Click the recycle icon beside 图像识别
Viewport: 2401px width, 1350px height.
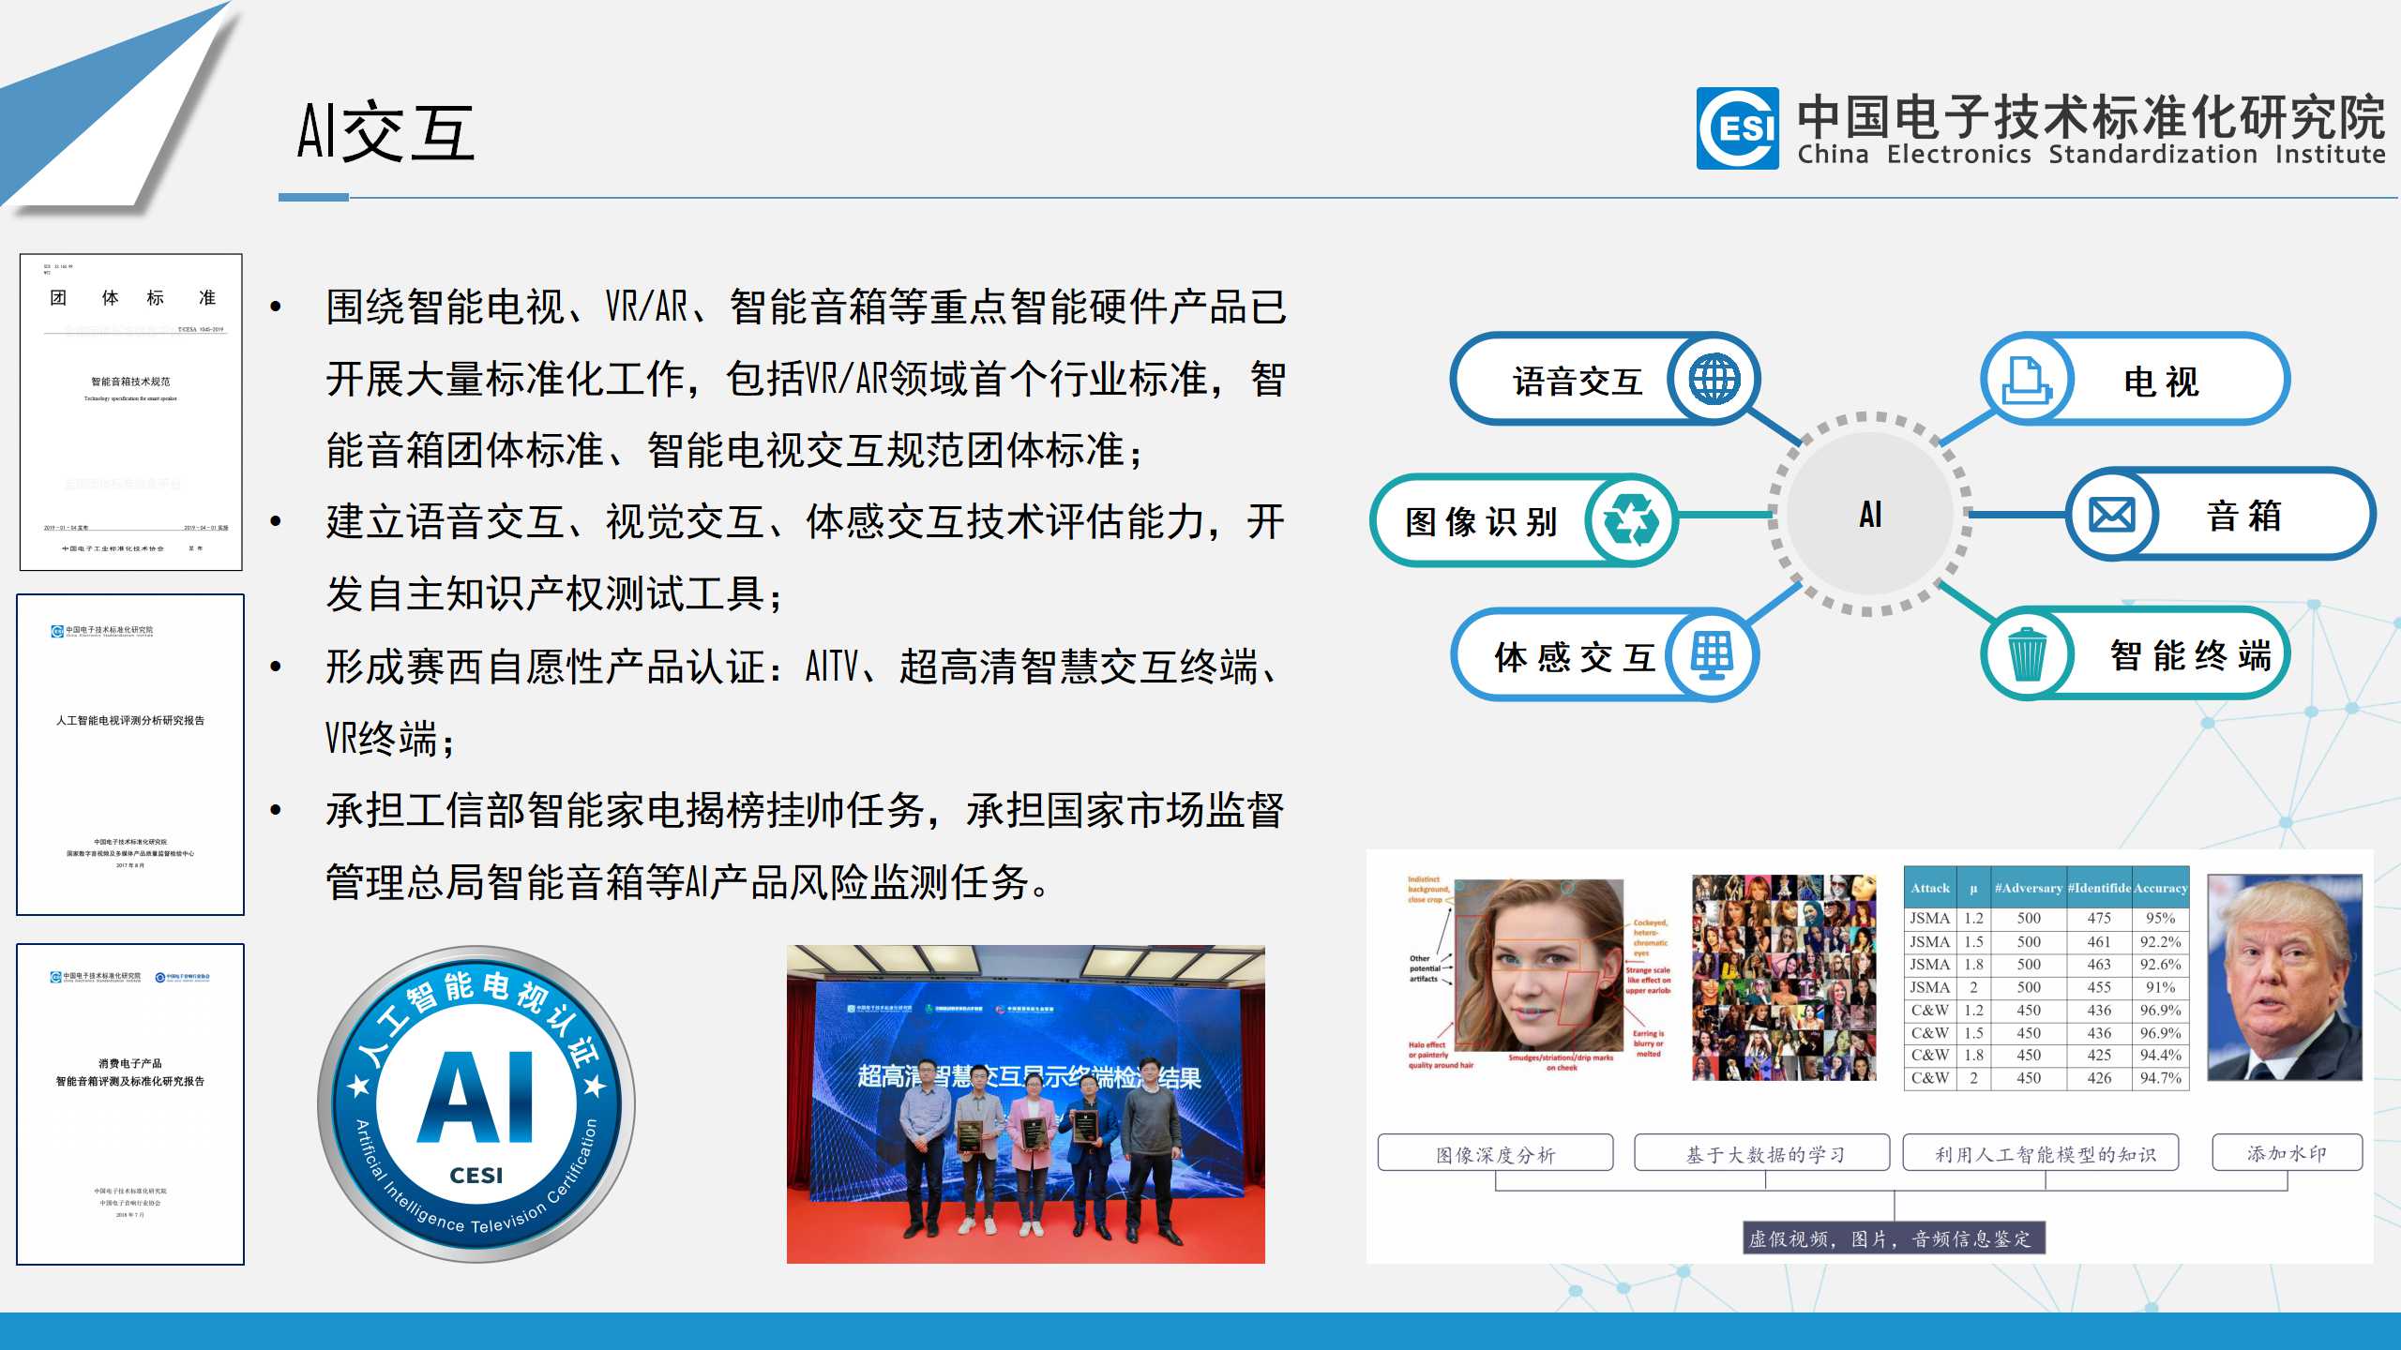(1631, 520)
